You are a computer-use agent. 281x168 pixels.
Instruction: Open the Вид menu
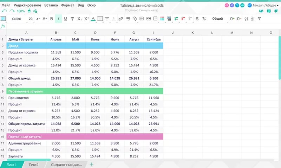coord(81,5)
